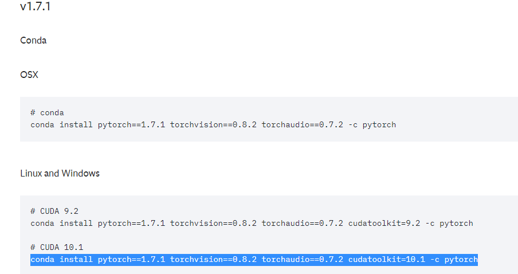
Task: Click torchaudio==0.7.2 in the CUDA 9.2 command
Action: pyautogui.click(x=303, y=224)
